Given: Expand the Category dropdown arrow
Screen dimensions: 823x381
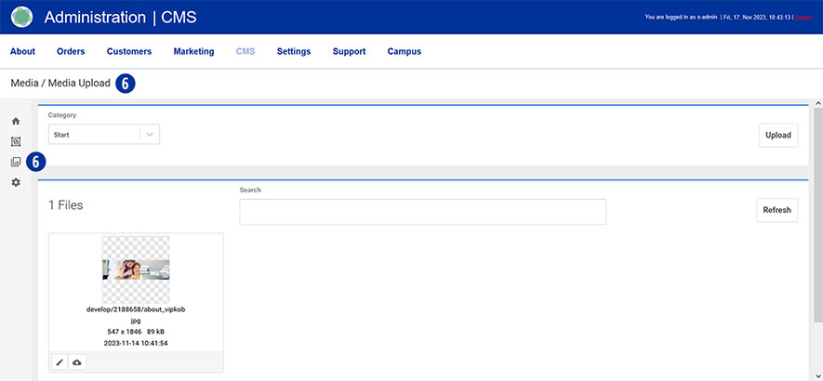Looking at the screenshot, I should pos(151,135).
